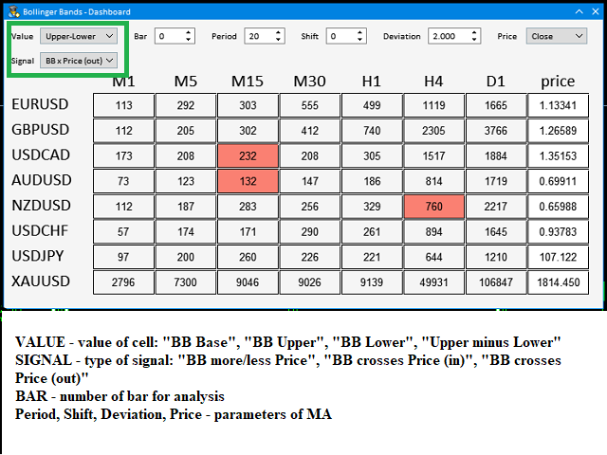607x455 pixels.
Task: Expand the Price dropdown set to Close
Action: pos(559,36)
